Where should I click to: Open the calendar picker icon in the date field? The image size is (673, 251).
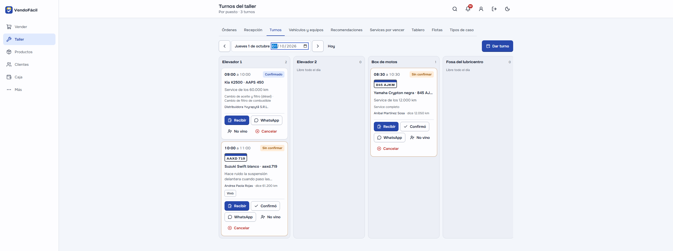click(305, 46)
